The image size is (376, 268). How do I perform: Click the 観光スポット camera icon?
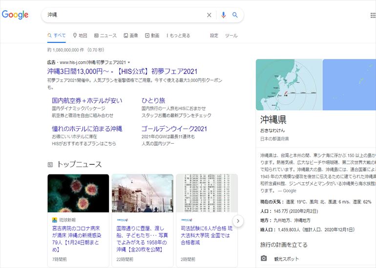point(264,258)
